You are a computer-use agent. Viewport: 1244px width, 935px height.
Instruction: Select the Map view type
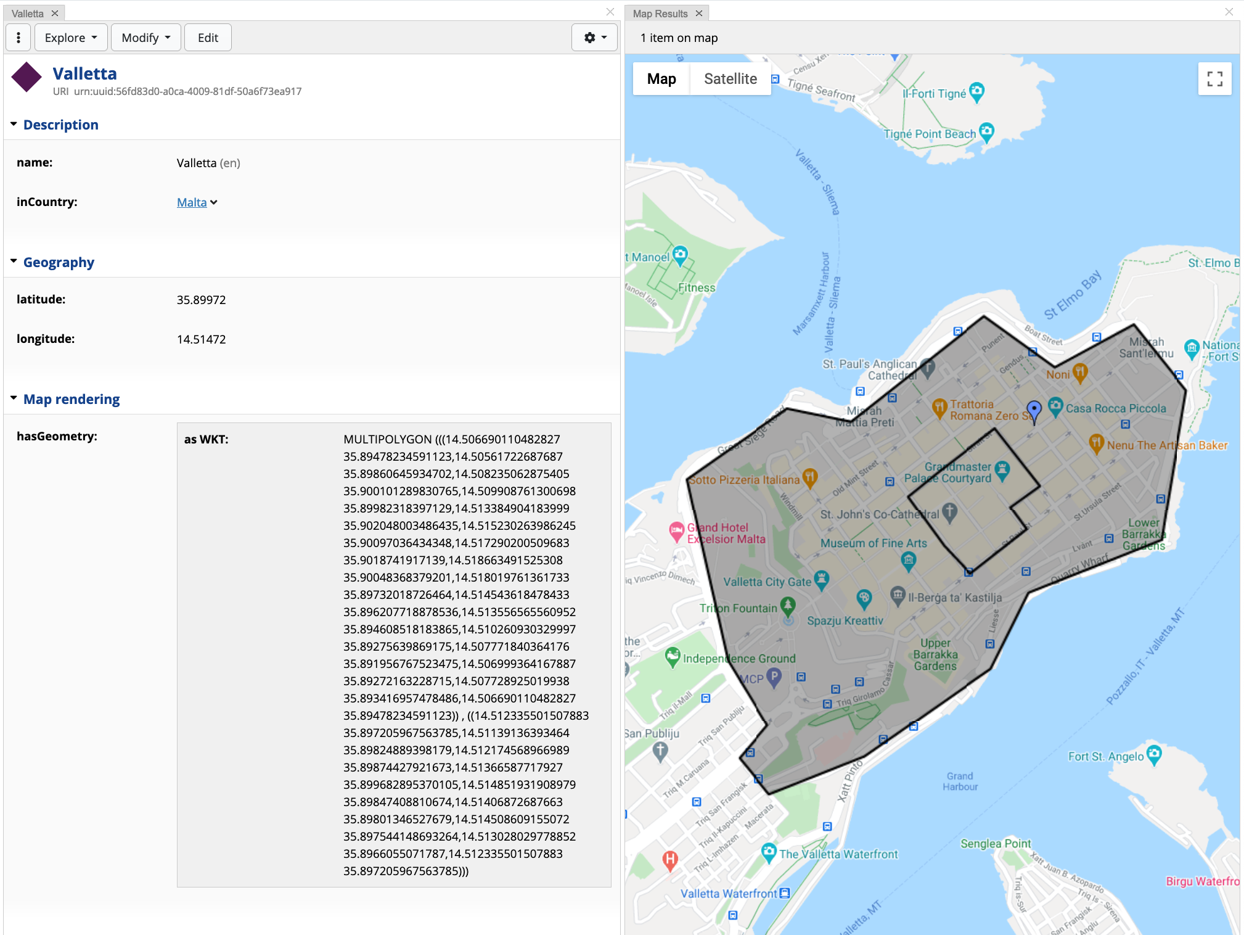click(661, 79)
